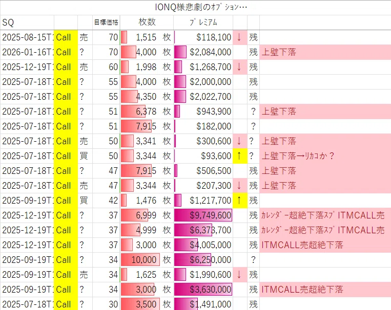Pick the premium cell $207,300
The width and height of the screenshot is (391, 310).
click(203, 186)
